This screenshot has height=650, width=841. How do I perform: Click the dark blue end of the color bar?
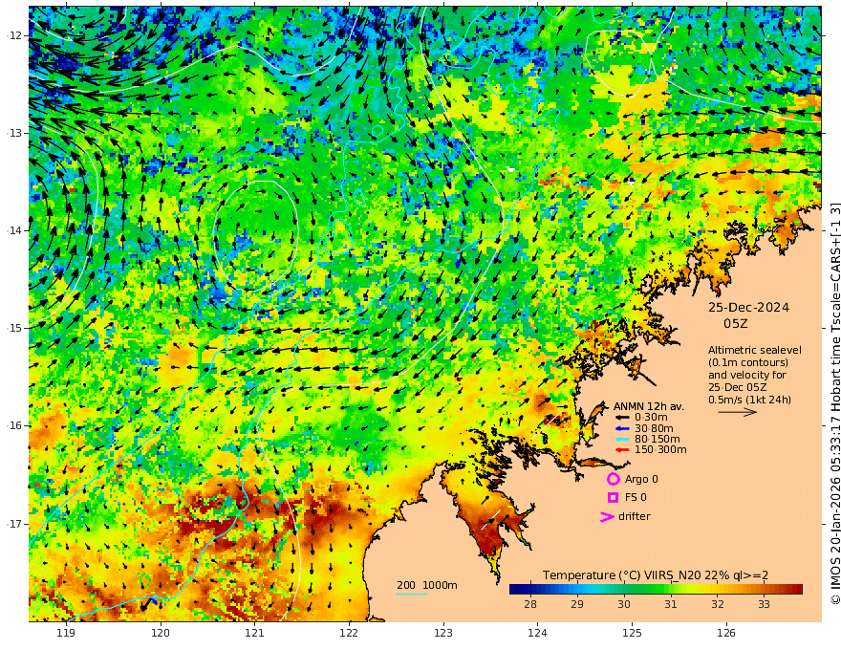(x=514, y=589)
